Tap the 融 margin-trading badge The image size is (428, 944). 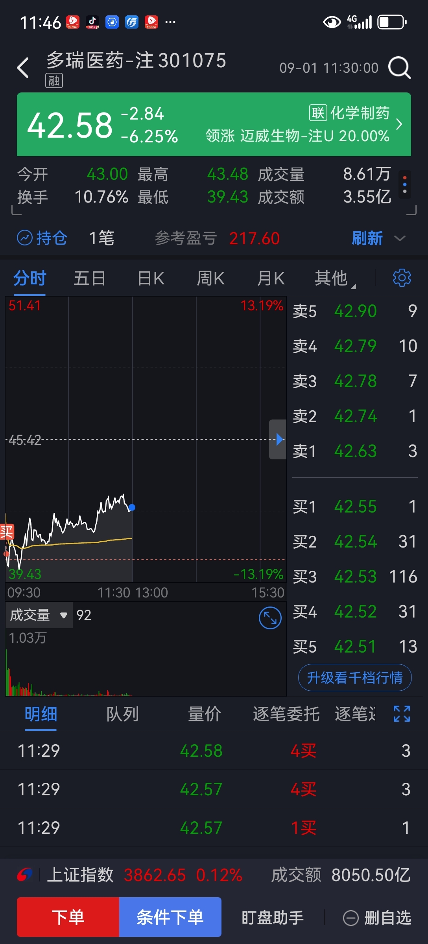tap(54, 81)
